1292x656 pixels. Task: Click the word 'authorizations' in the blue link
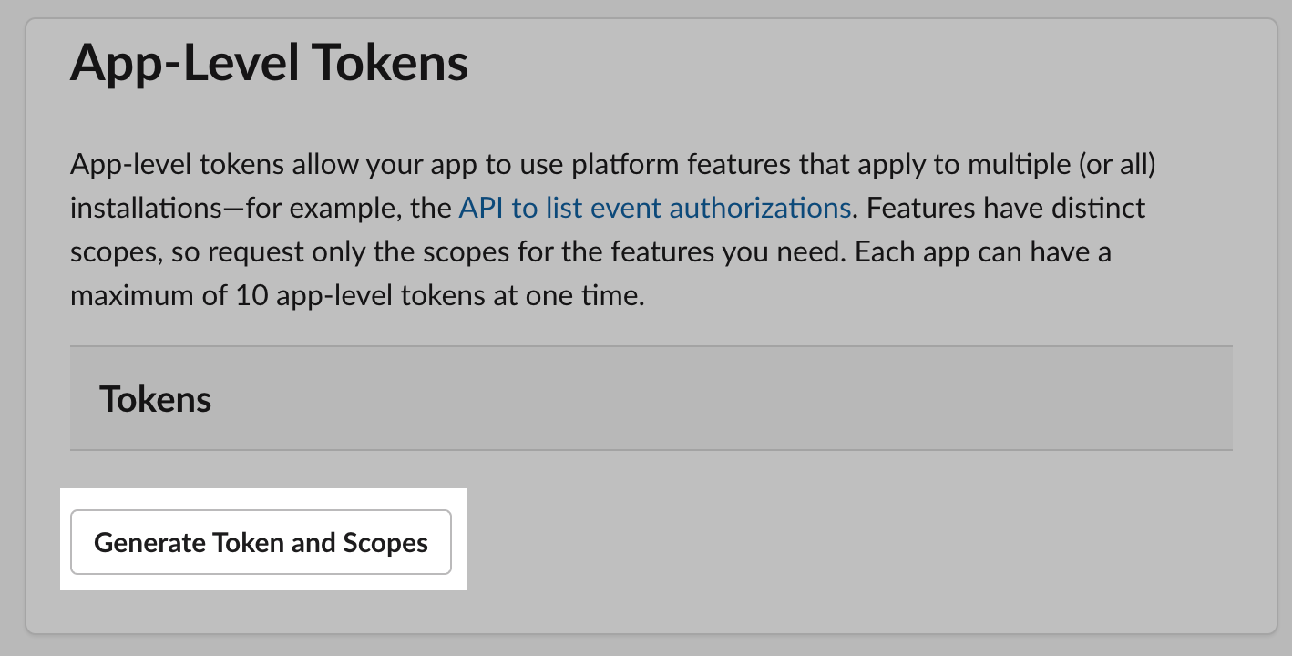760,208
